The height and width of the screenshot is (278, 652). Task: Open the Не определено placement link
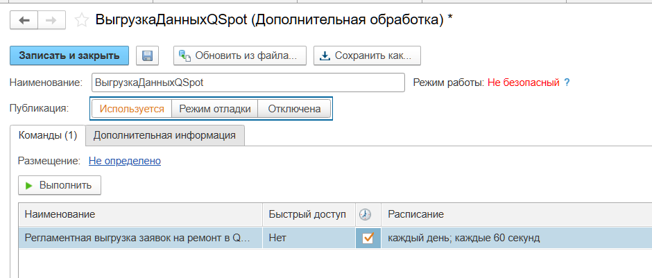(125, 161)
